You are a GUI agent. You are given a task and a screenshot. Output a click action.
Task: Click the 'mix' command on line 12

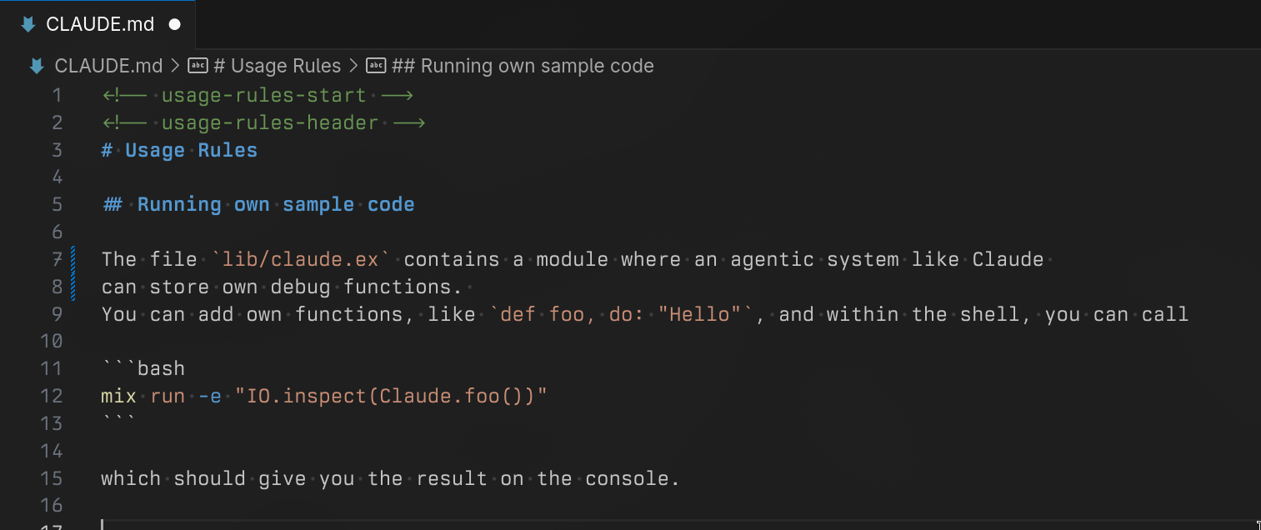(x=118, y=396)
